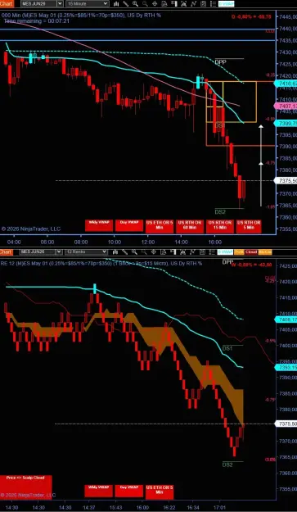Click 7375.50 price marker in Renko chart
297x512 pixels.
[286, 424]
